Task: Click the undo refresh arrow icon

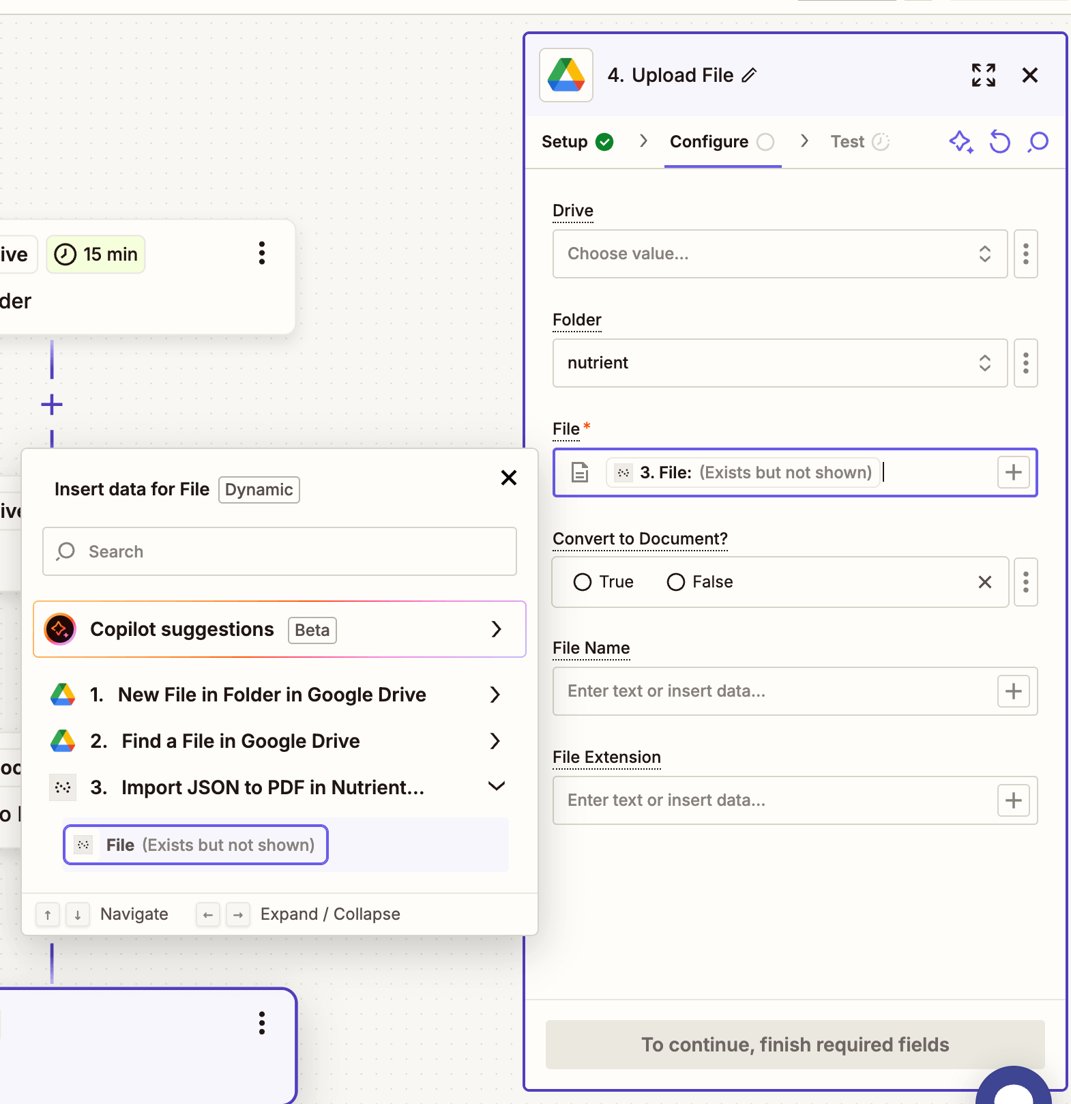Action: tap(999, 142)
